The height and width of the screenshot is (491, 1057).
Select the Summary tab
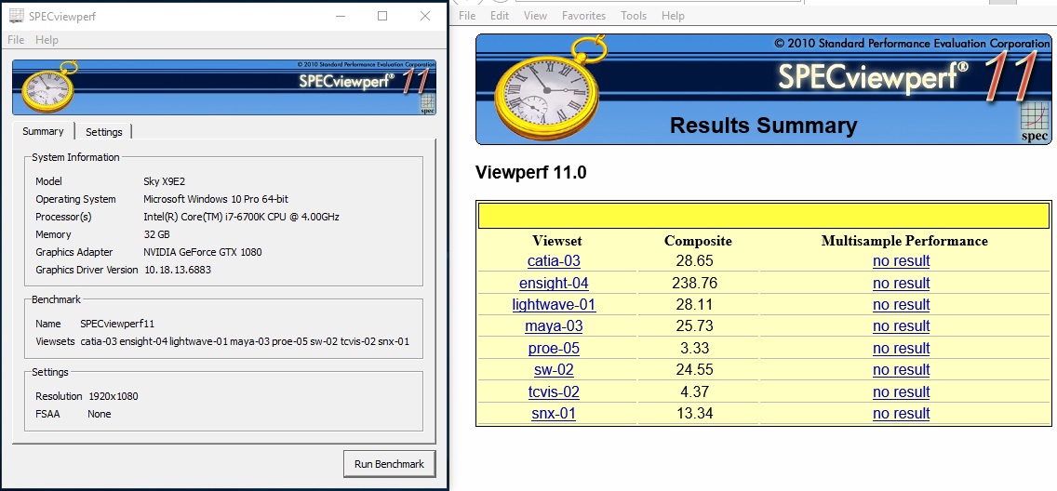click(43, 132)
